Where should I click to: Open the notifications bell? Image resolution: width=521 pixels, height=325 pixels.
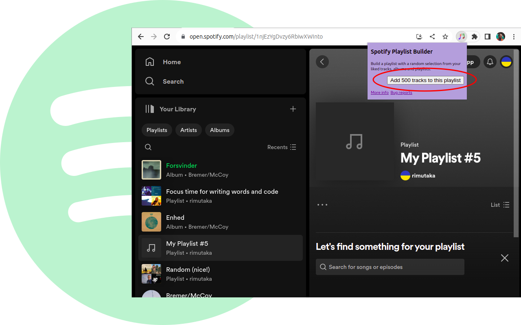coord(490,62)
